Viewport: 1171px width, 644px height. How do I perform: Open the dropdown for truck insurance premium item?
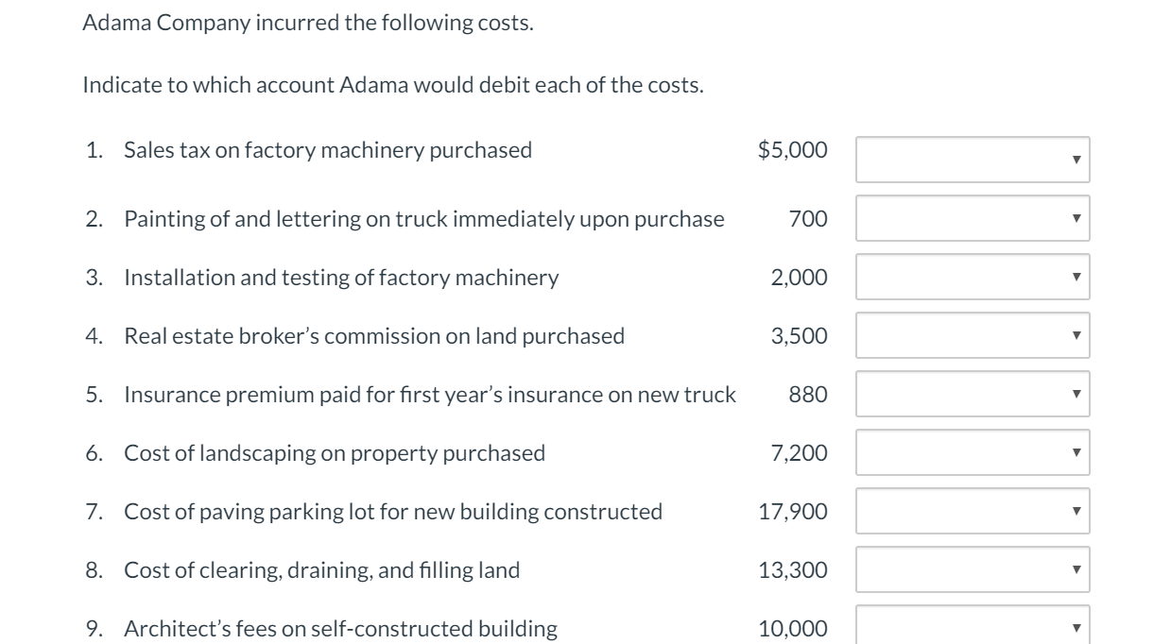tap(971, 394)
